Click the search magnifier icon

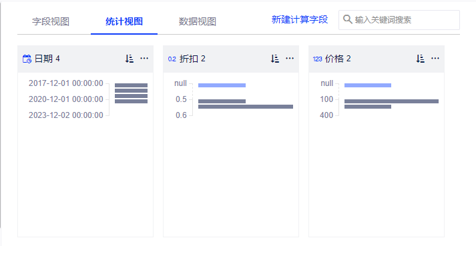[x=348, y=19]
